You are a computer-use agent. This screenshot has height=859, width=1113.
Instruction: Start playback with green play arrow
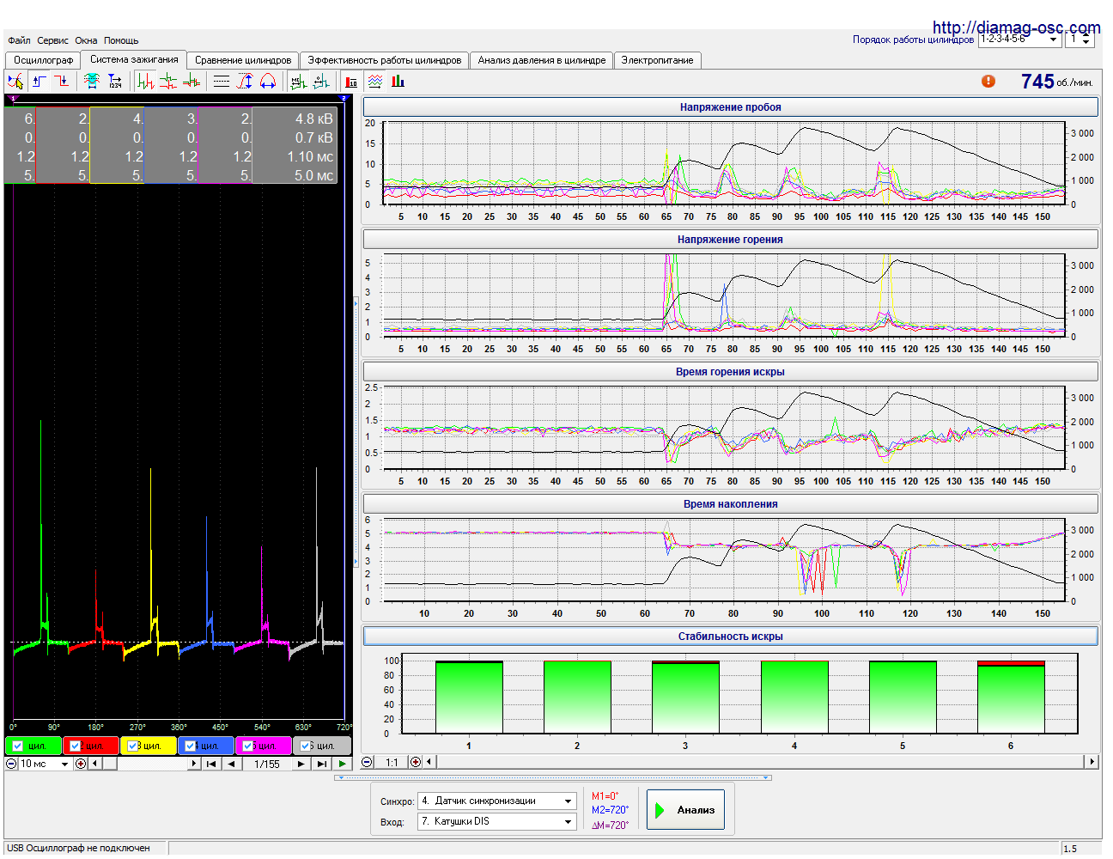point(343,764)
